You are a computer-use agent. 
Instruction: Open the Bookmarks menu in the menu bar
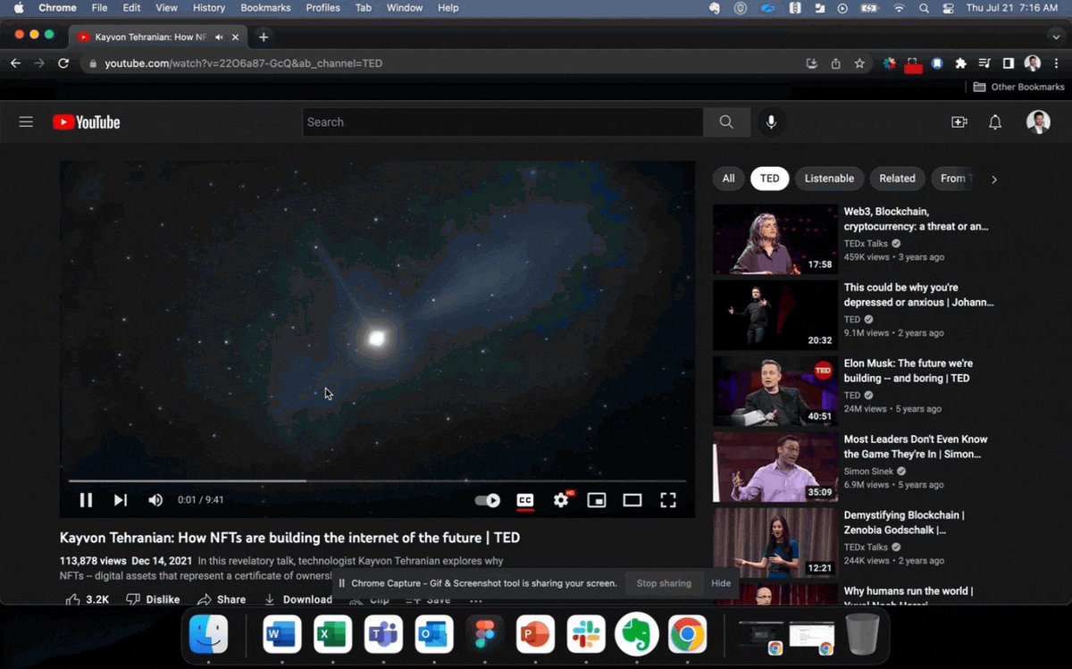(265, 7)
